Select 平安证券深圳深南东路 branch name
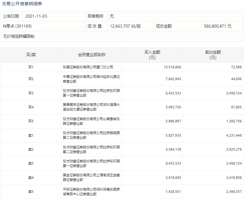Screen dimensions: 246x199 point(91,192)
